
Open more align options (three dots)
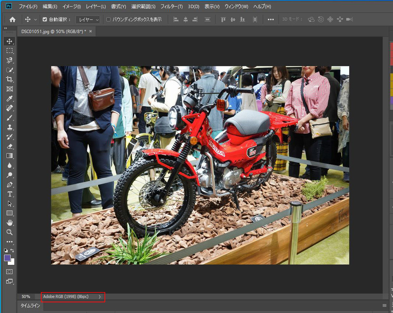click(271, 20)
